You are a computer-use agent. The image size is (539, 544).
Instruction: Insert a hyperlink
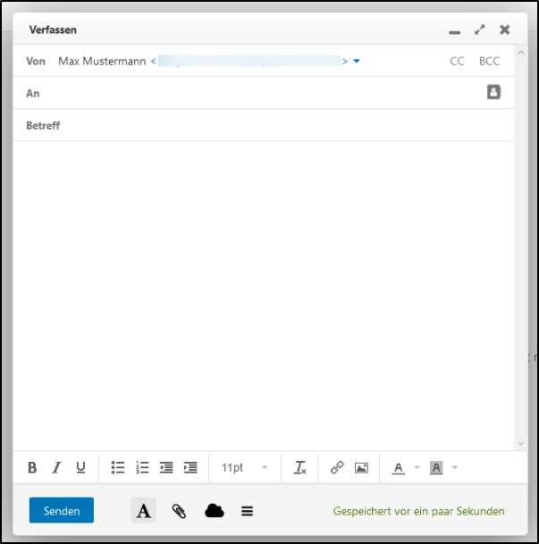point(337,467)
